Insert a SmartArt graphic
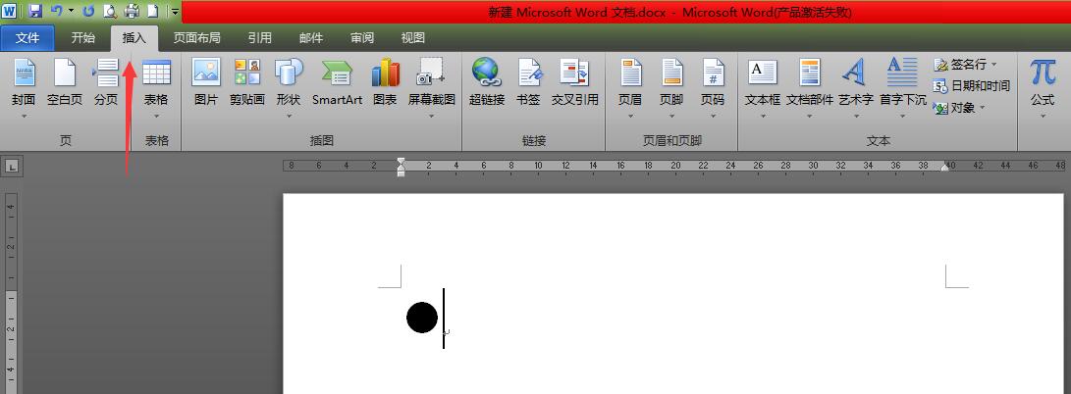1071x394 pixels. (x=337, y=82)
